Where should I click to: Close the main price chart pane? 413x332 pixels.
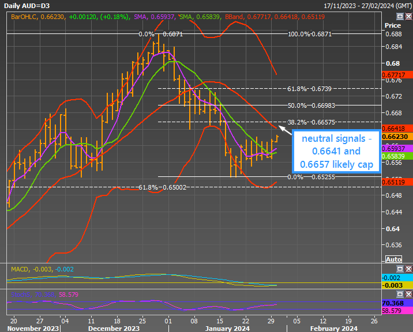[408, 17]
